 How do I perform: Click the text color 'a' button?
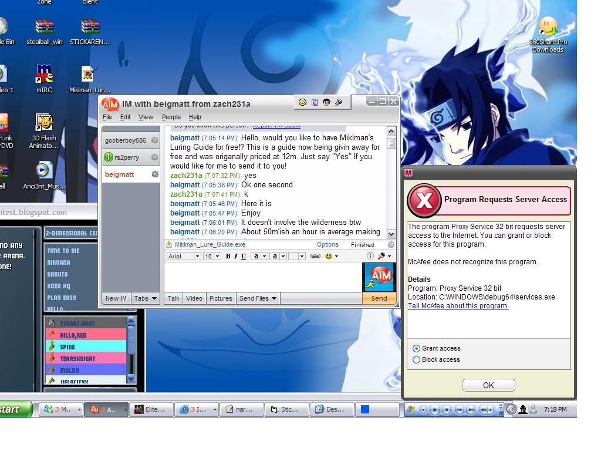tap(256, 256)
